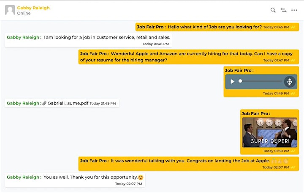Viewport: 304px width, 193px height.
Task: Click the smiley emoji in Gabby's last message
Action: coord(141,177)
